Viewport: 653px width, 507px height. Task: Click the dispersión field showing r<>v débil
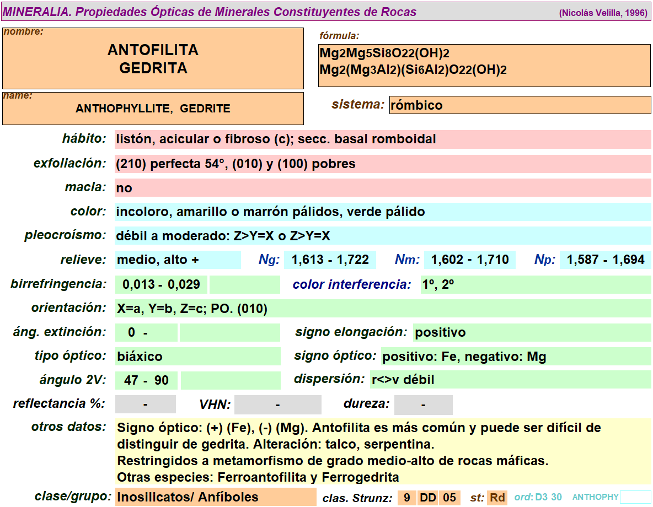pyautogui.click(x=510, y=380)
